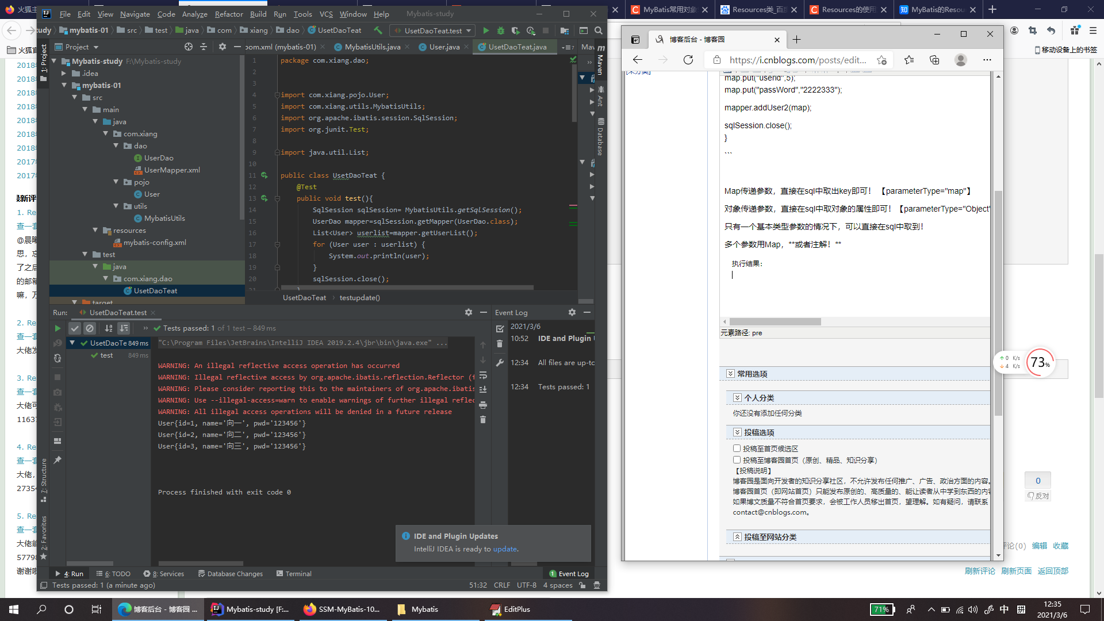The height and width of the screenshot is (621, 1104).
Task: Check 投稿至首页候选区 checkbox
Action: click(x=737, y=448)
